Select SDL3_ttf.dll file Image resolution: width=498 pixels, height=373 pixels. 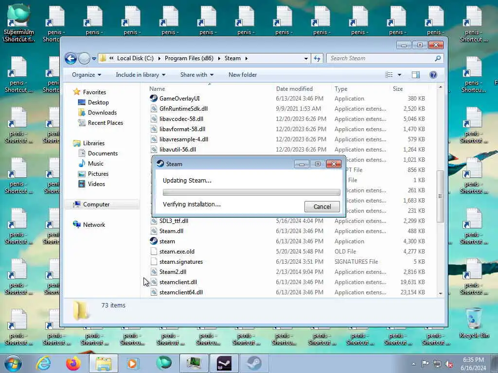pos(174,221)
